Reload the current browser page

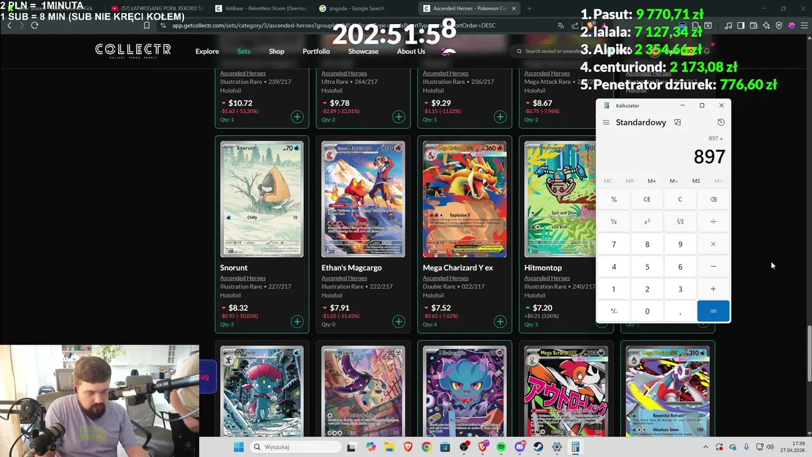pos(34,25)
